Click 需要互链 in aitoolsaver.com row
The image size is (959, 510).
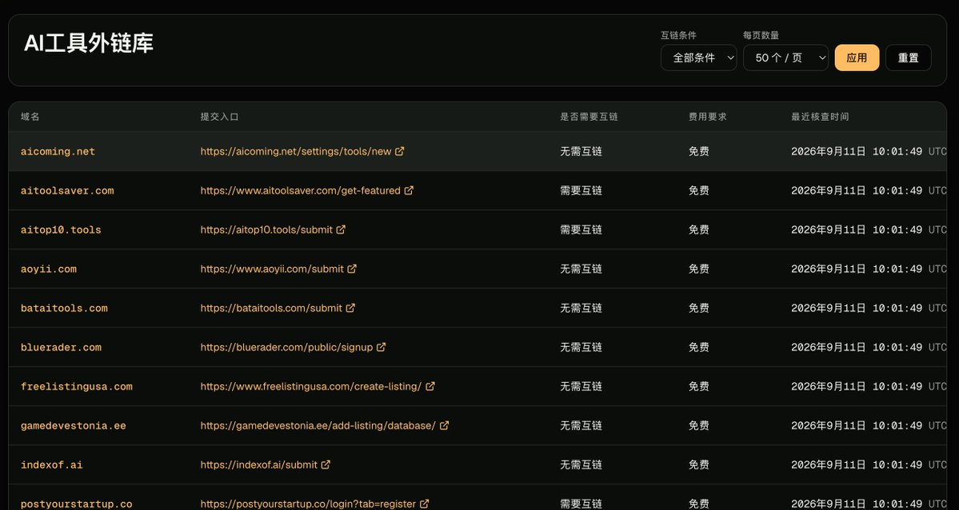(x=581, y=190)
